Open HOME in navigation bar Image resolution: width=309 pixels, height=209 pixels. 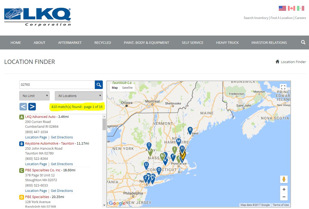coord(16,42)
